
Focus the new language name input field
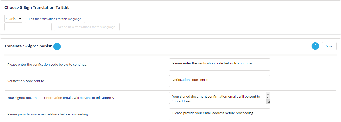(28, 27)
